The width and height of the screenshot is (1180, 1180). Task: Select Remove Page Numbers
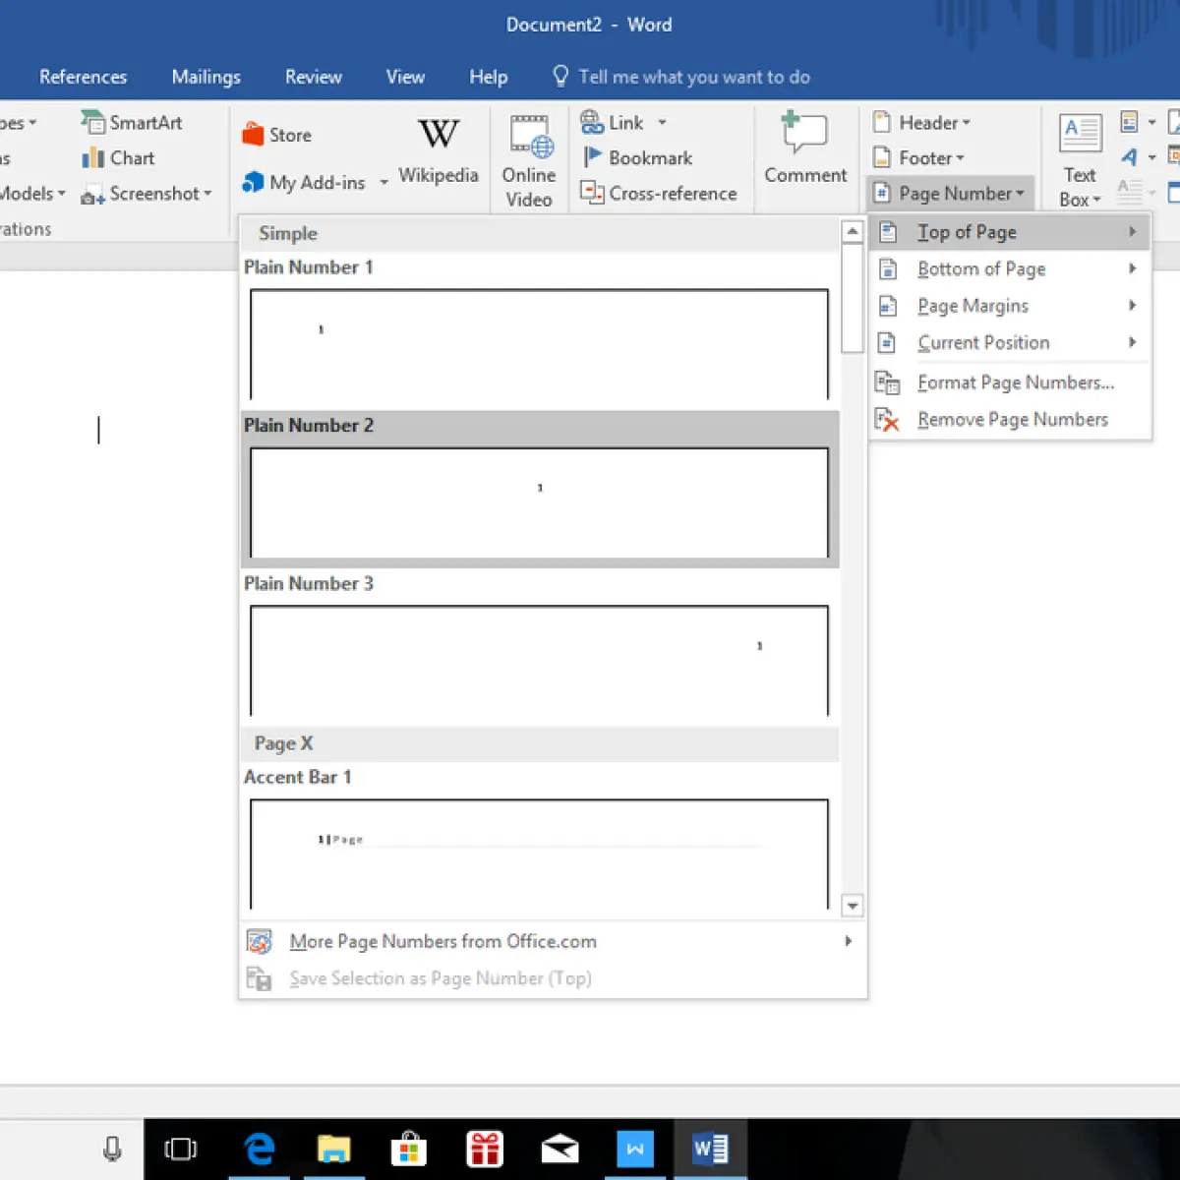(x=1010, y=420)
